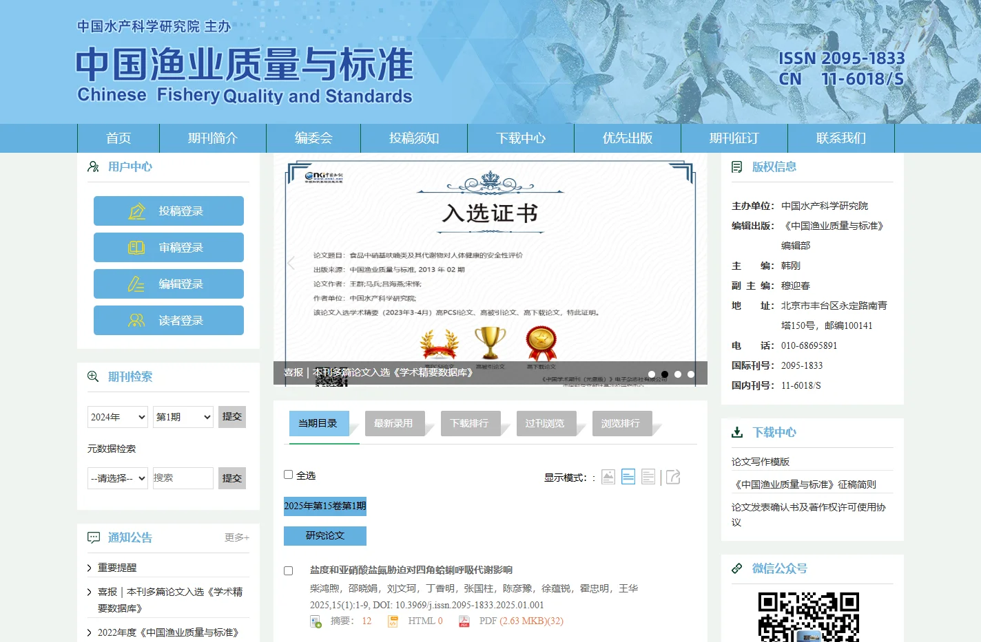Open 投稿登录 author login
Screen dimensions: 981x642
point(169,211)
